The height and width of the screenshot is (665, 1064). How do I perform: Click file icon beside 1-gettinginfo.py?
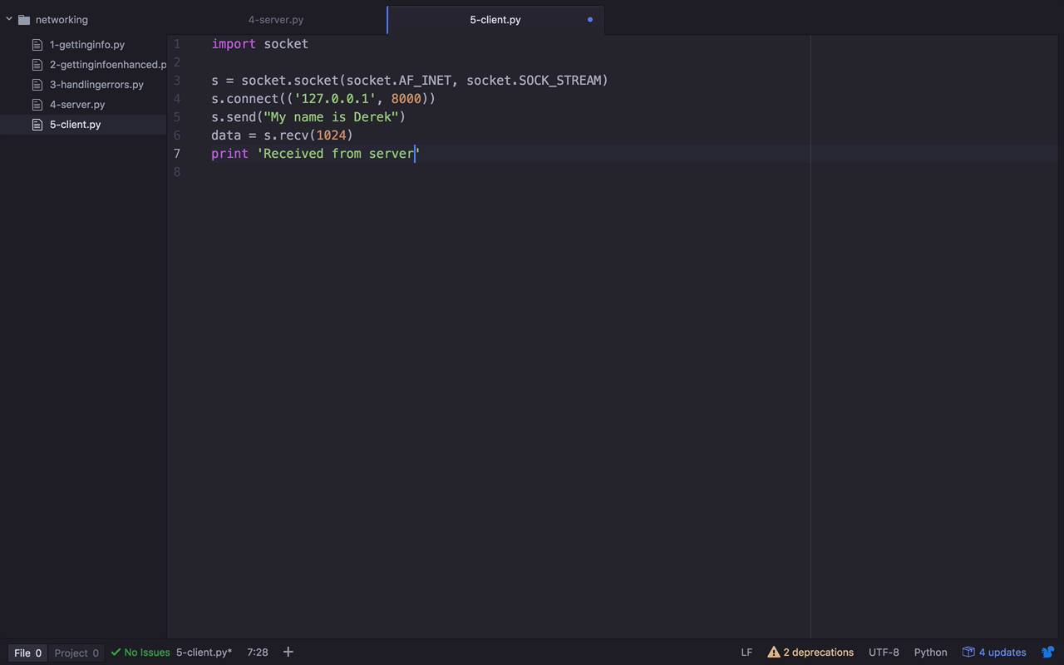(37, 45)
